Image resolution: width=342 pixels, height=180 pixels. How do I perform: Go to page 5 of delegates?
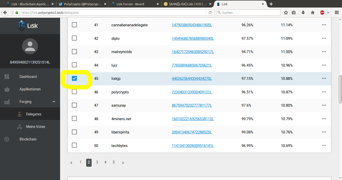[x=114, y=162]
